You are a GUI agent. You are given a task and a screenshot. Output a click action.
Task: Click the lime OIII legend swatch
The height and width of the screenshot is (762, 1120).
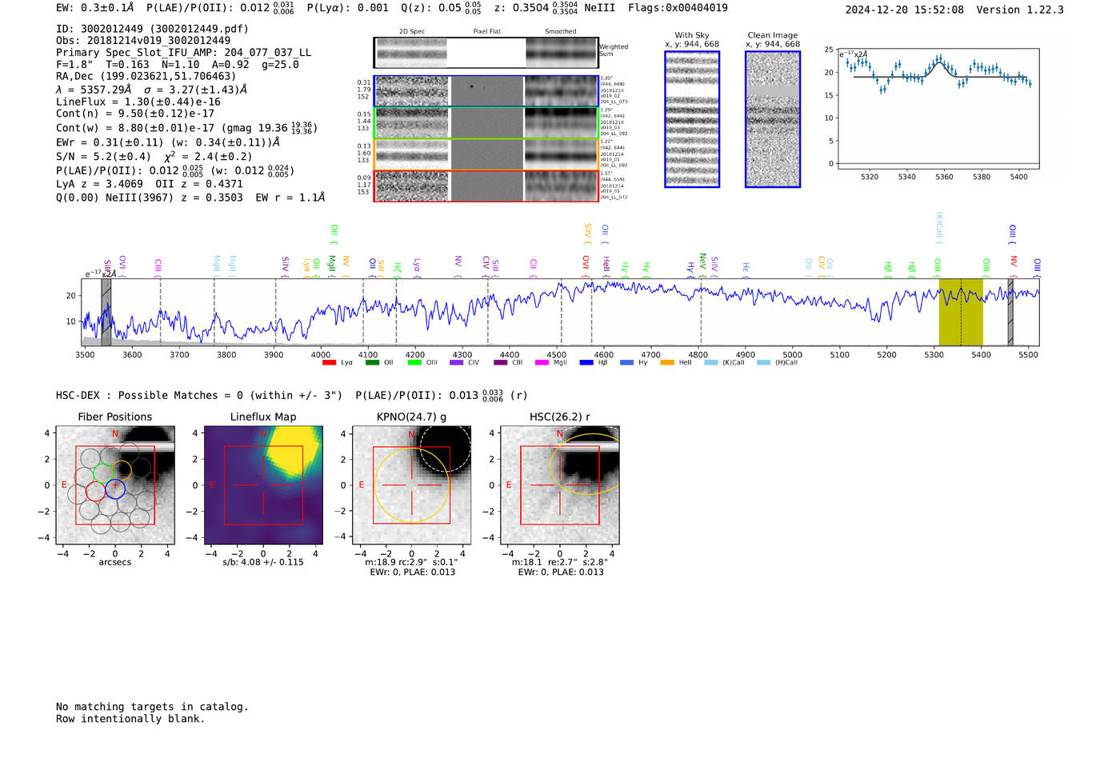414,363
